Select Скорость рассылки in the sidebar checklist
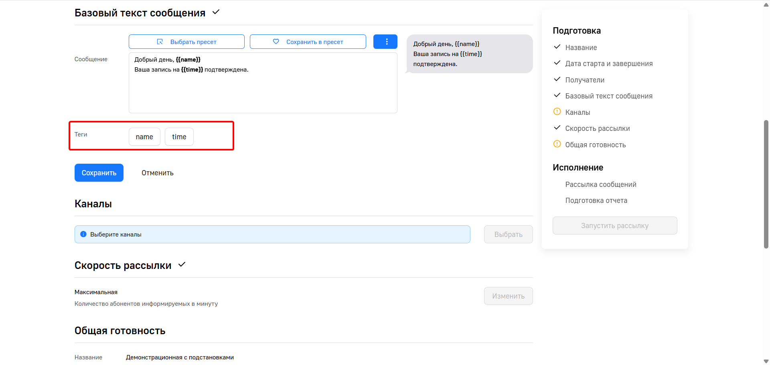Screen dimensions: 770x365 597,128
